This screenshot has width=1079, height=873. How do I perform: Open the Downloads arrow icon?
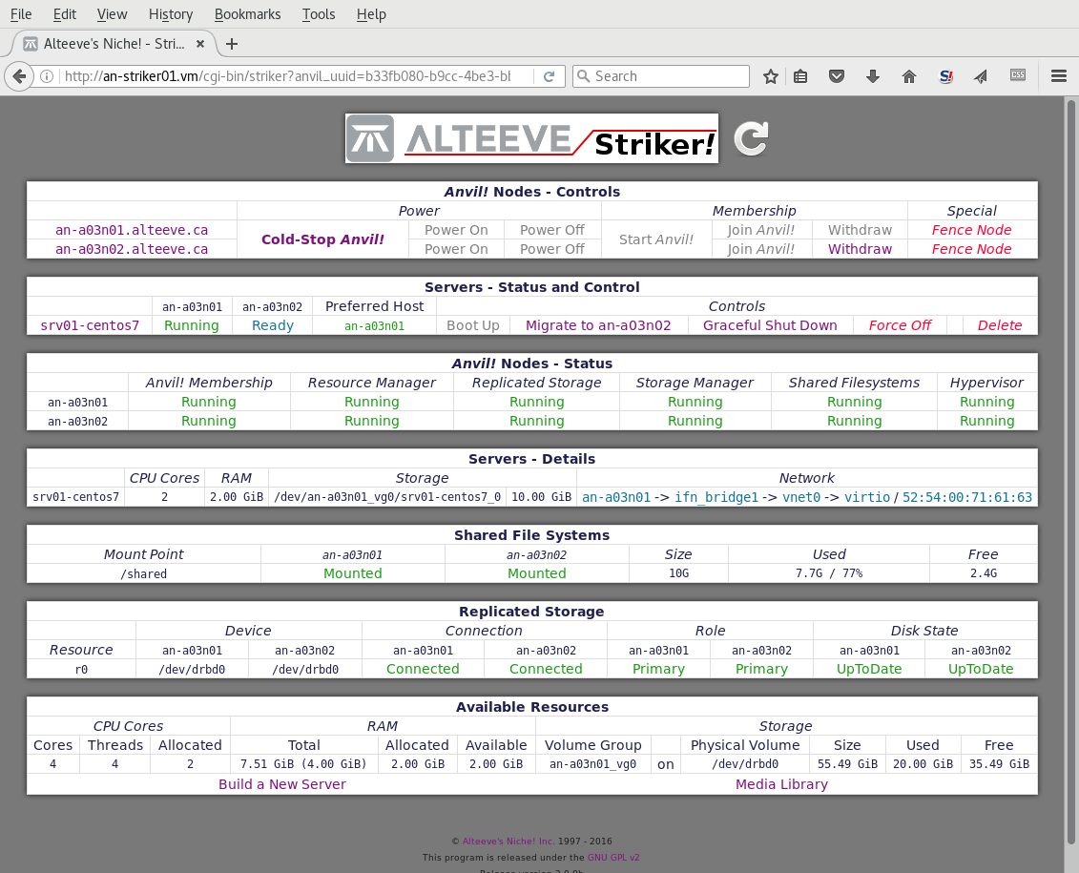pyautogui.click(x=872, y=76)
